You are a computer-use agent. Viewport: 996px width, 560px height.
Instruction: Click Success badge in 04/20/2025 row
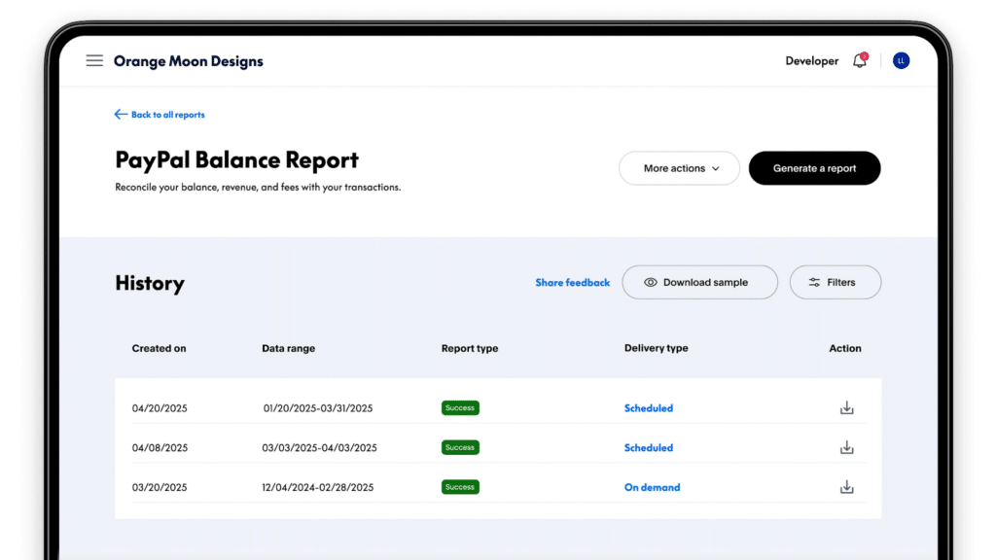click(x=460, y=407)
